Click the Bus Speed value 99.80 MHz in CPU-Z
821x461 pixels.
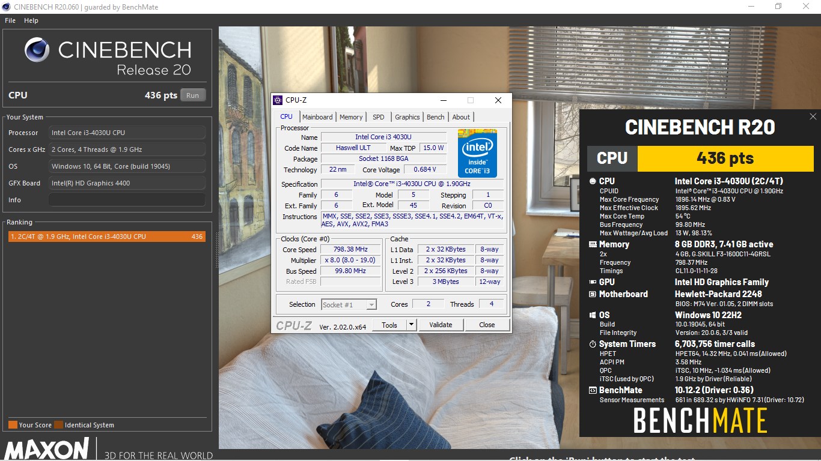pyautogui.click(x=350, y=271)
